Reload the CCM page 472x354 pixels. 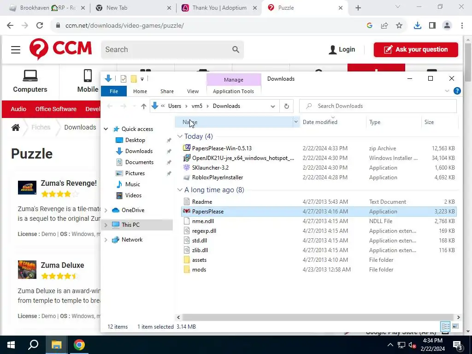click(x=40, y=26)
